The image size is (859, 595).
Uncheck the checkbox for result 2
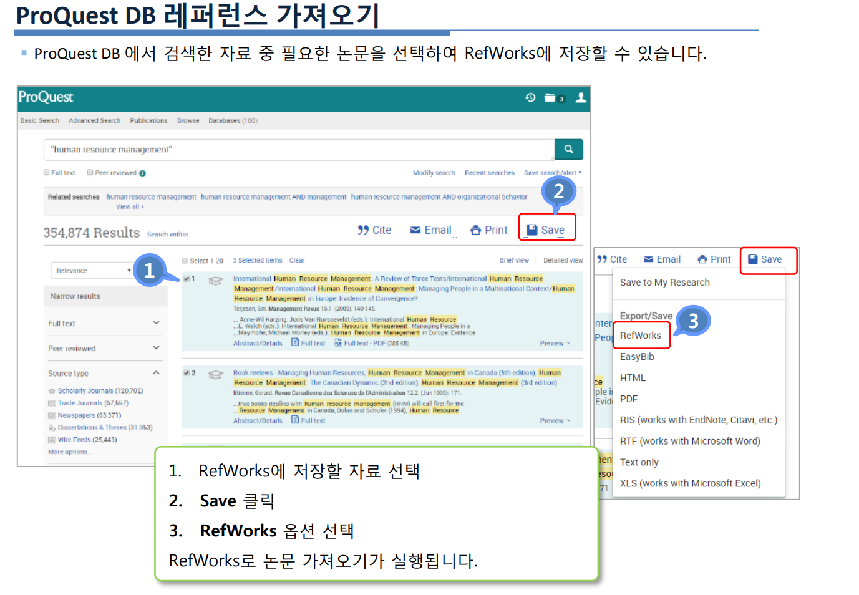click(x=187, y=373)
